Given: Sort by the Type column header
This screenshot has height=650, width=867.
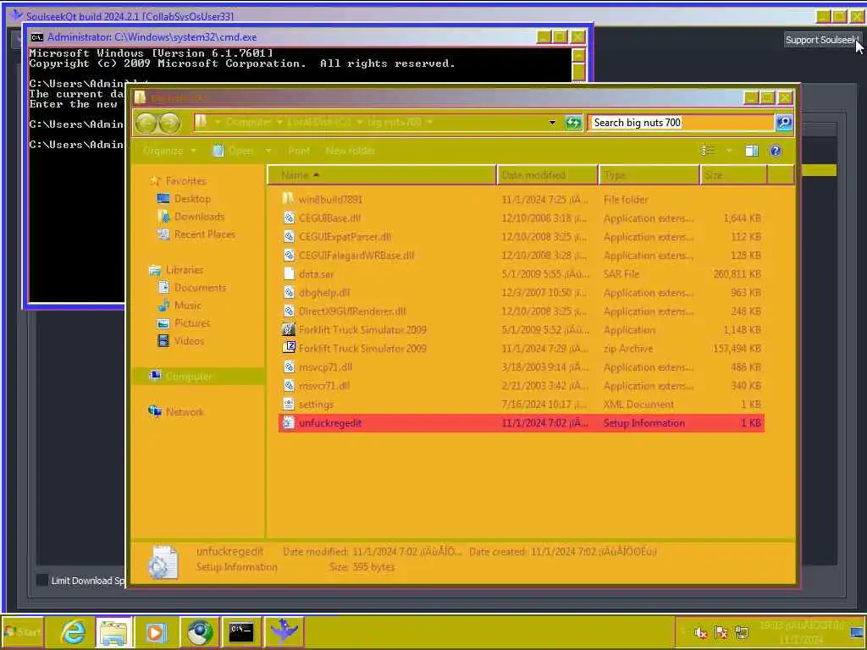Looking at the screenshot, I should (649, 175).
